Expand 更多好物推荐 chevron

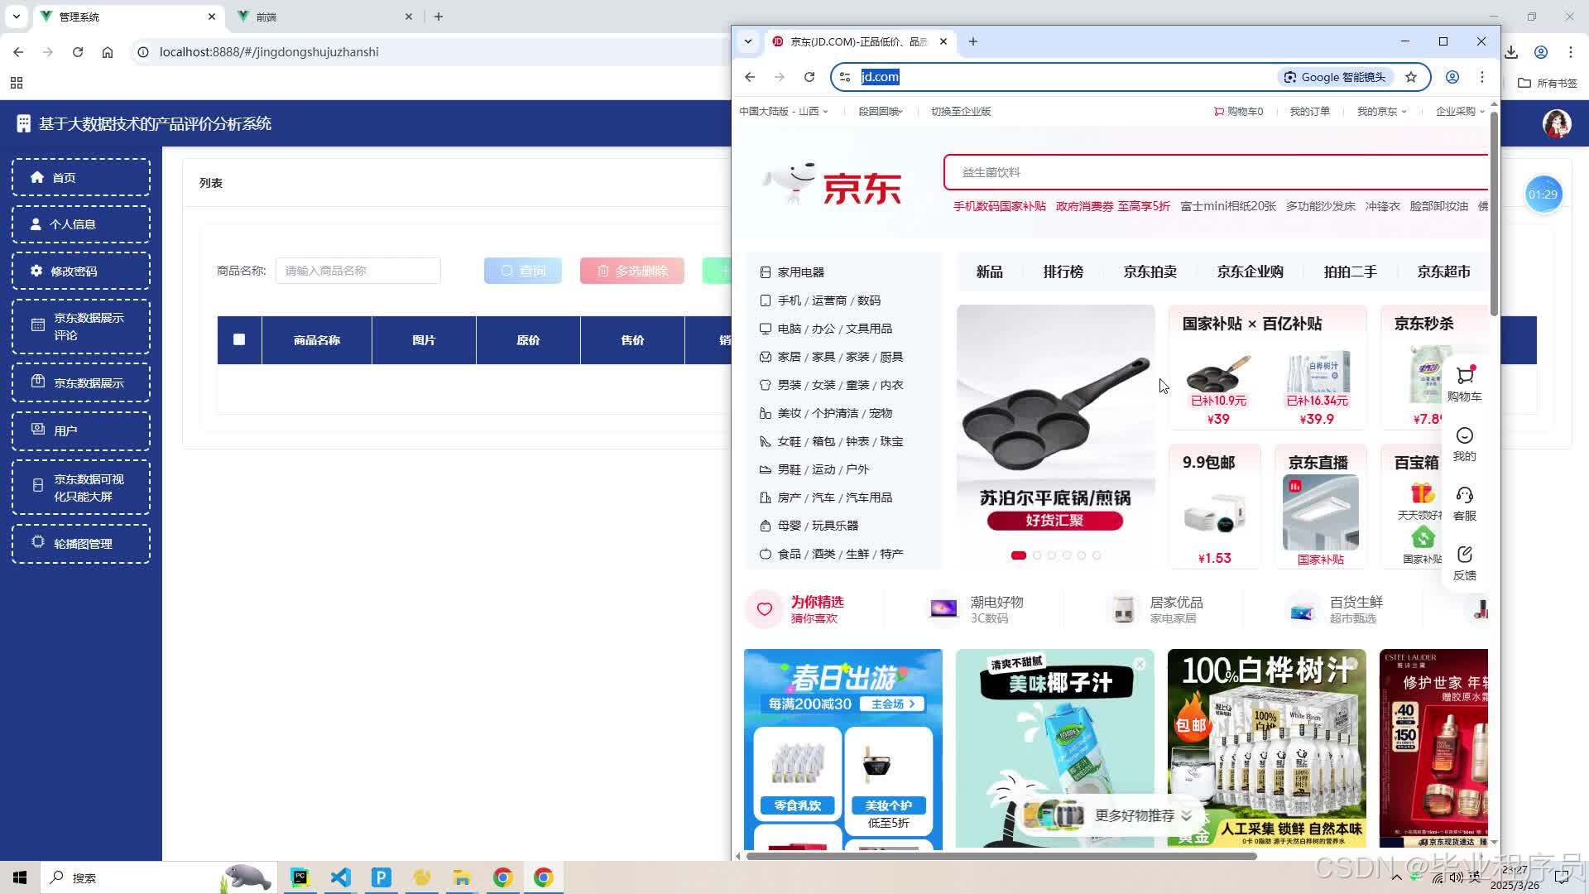(x=1187, y=816)
